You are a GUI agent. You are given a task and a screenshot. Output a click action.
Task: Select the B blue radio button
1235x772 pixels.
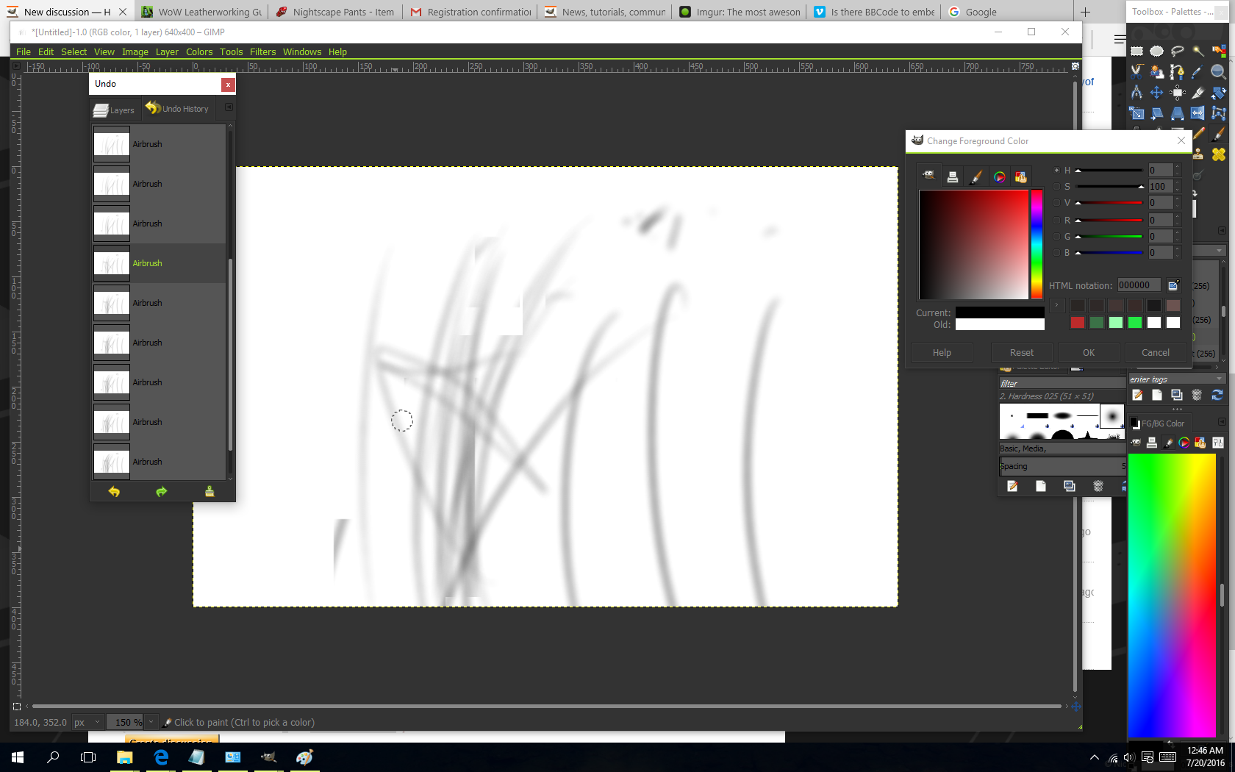pos(1057,253)
